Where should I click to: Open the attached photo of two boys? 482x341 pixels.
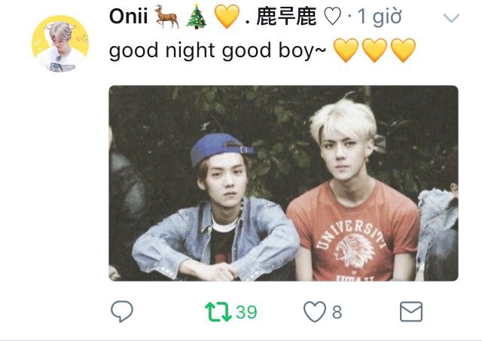[x=283, y=183]
